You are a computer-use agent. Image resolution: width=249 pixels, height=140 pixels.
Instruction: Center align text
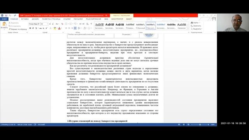[x=69, y=28]
